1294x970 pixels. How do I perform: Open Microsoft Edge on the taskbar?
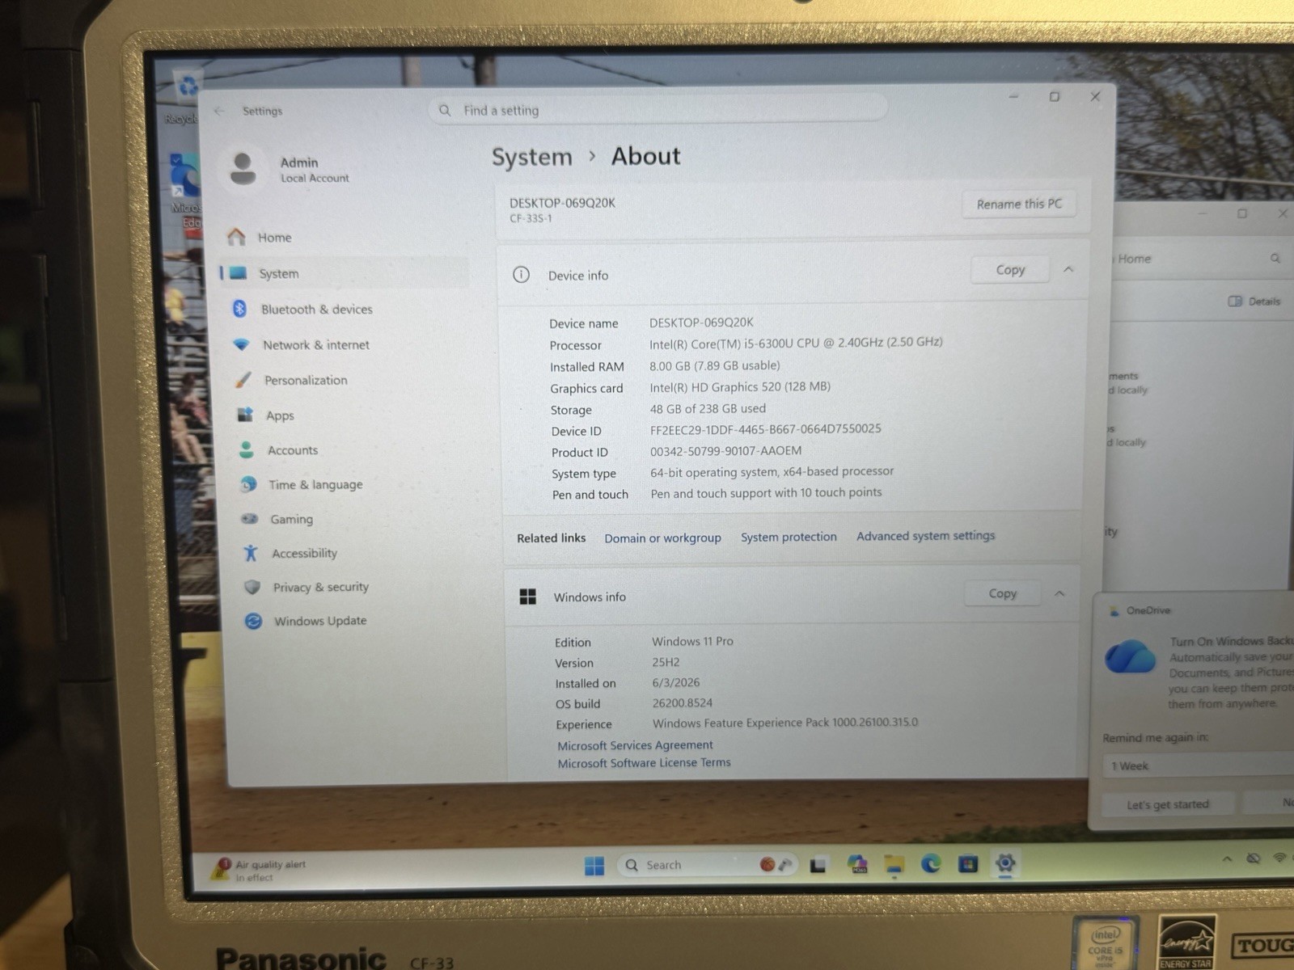coord(931,864)
